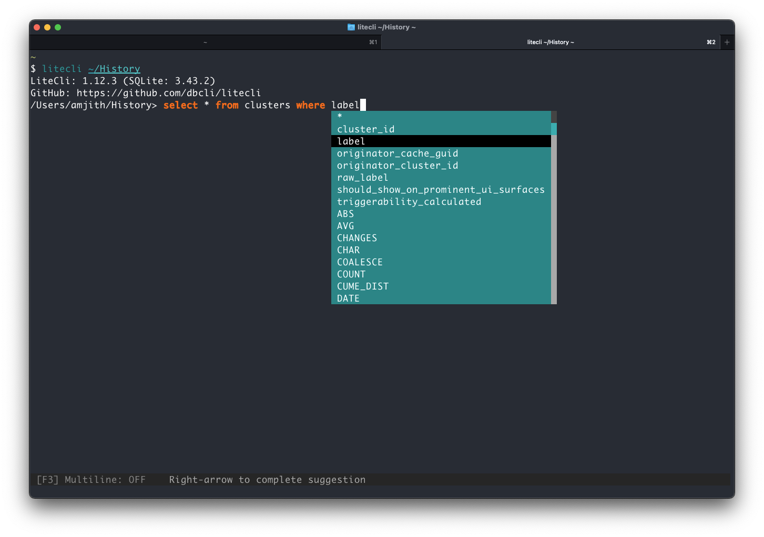Select CHAR from the completion menu
Screen dimensions: 764x537
441,250
